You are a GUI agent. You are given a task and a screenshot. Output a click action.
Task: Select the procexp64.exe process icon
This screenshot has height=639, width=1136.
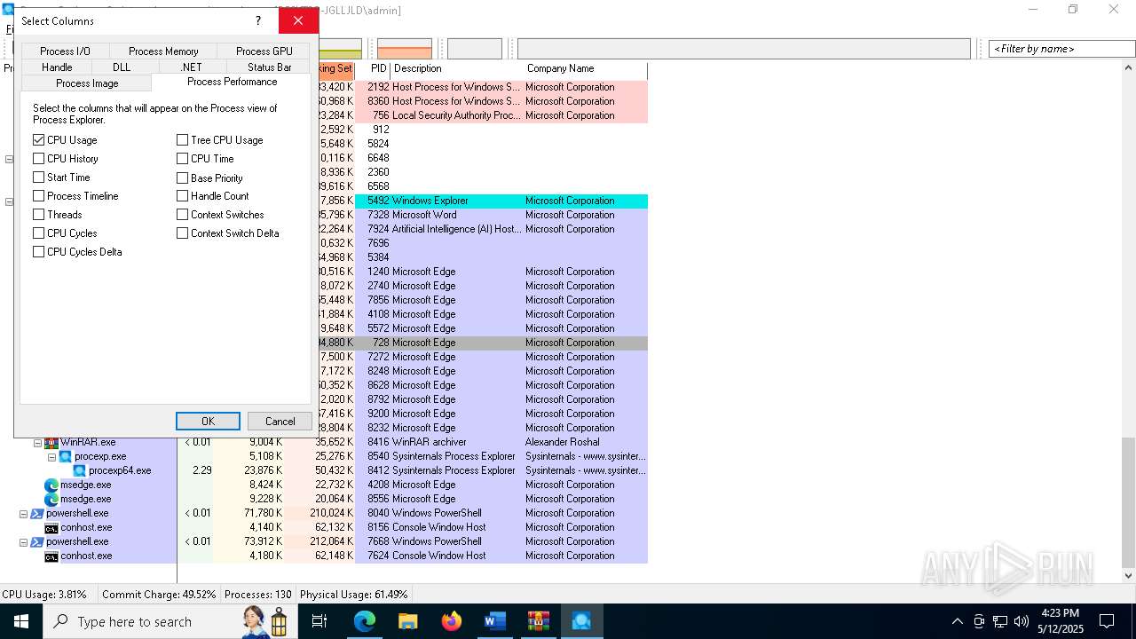click(x=80, y=470)
